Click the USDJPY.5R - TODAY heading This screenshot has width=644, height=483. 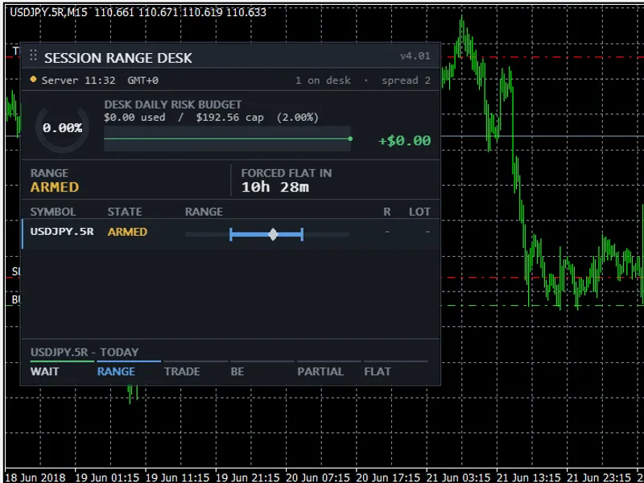(85, 353)
